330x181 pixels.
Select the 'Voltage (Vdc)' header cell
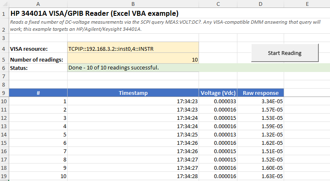(x=218, y=93)
